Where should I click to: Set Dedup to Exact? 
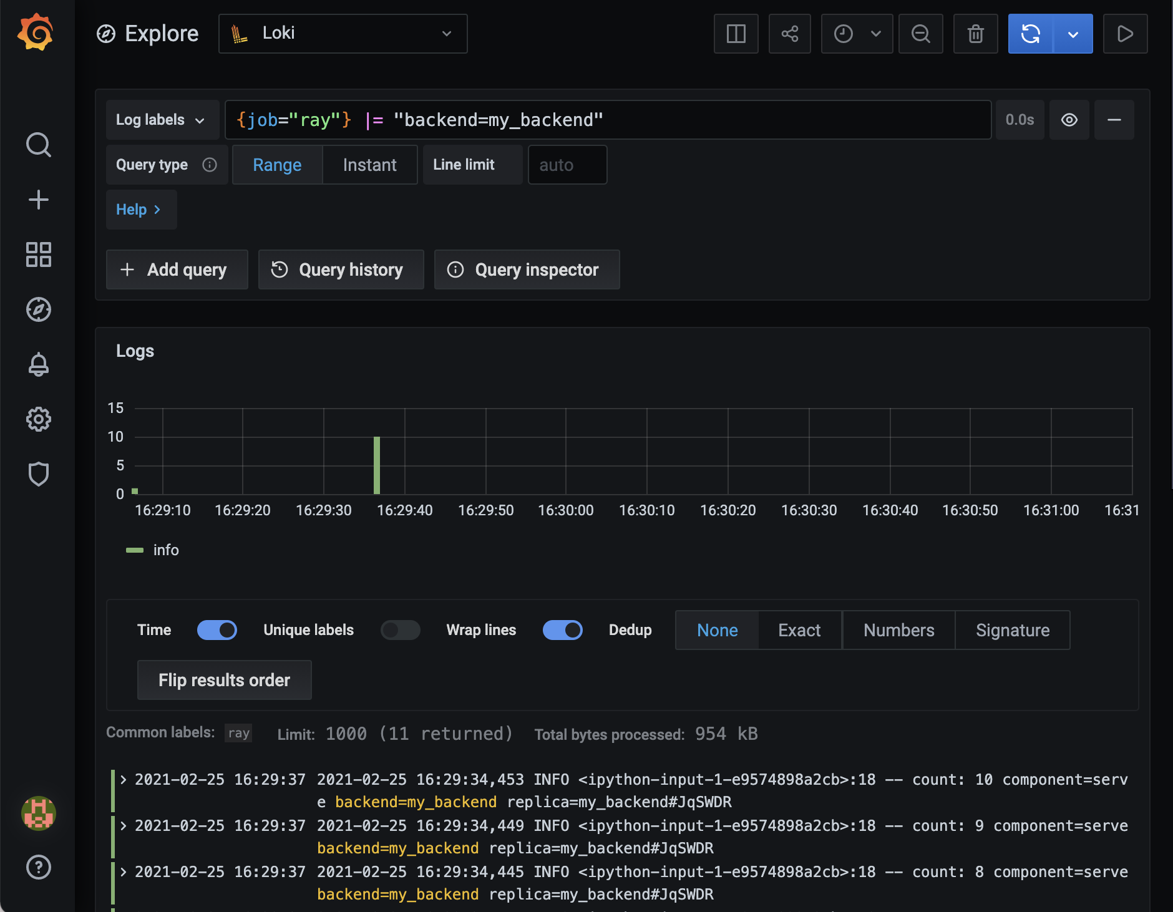[800, 630]
